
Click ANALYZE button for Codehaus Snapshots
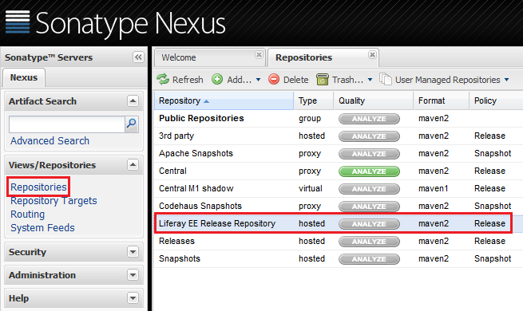point(369,207)
